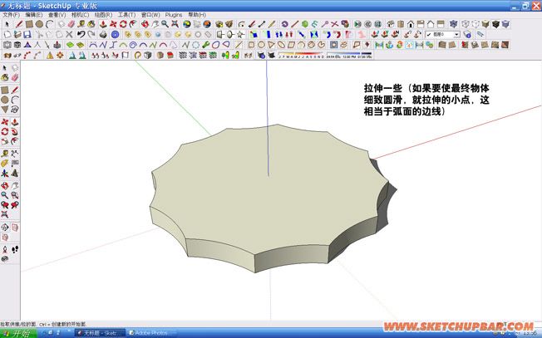Viewport: 542px width, 338px height.
Task: Pick the Scale tool in left toolbar
Action: coord(5,141)
